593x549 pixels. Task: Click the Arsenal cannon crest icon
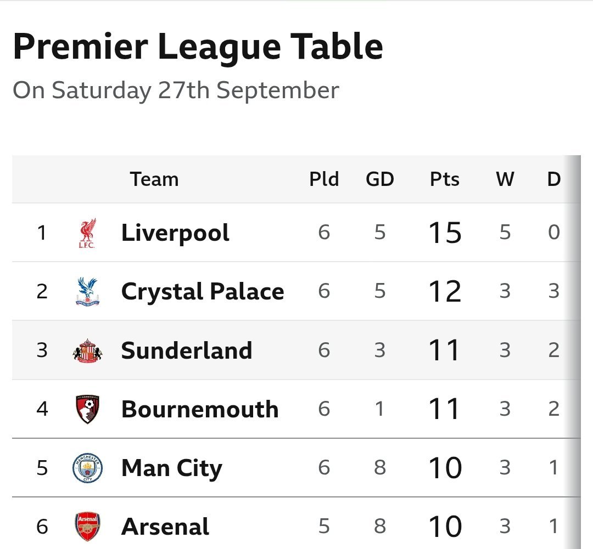87,527
